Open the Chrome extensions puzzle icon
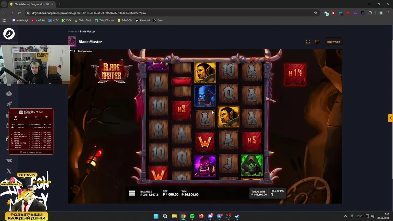Viewport: 393px width, 221px height. pos(370,13)
